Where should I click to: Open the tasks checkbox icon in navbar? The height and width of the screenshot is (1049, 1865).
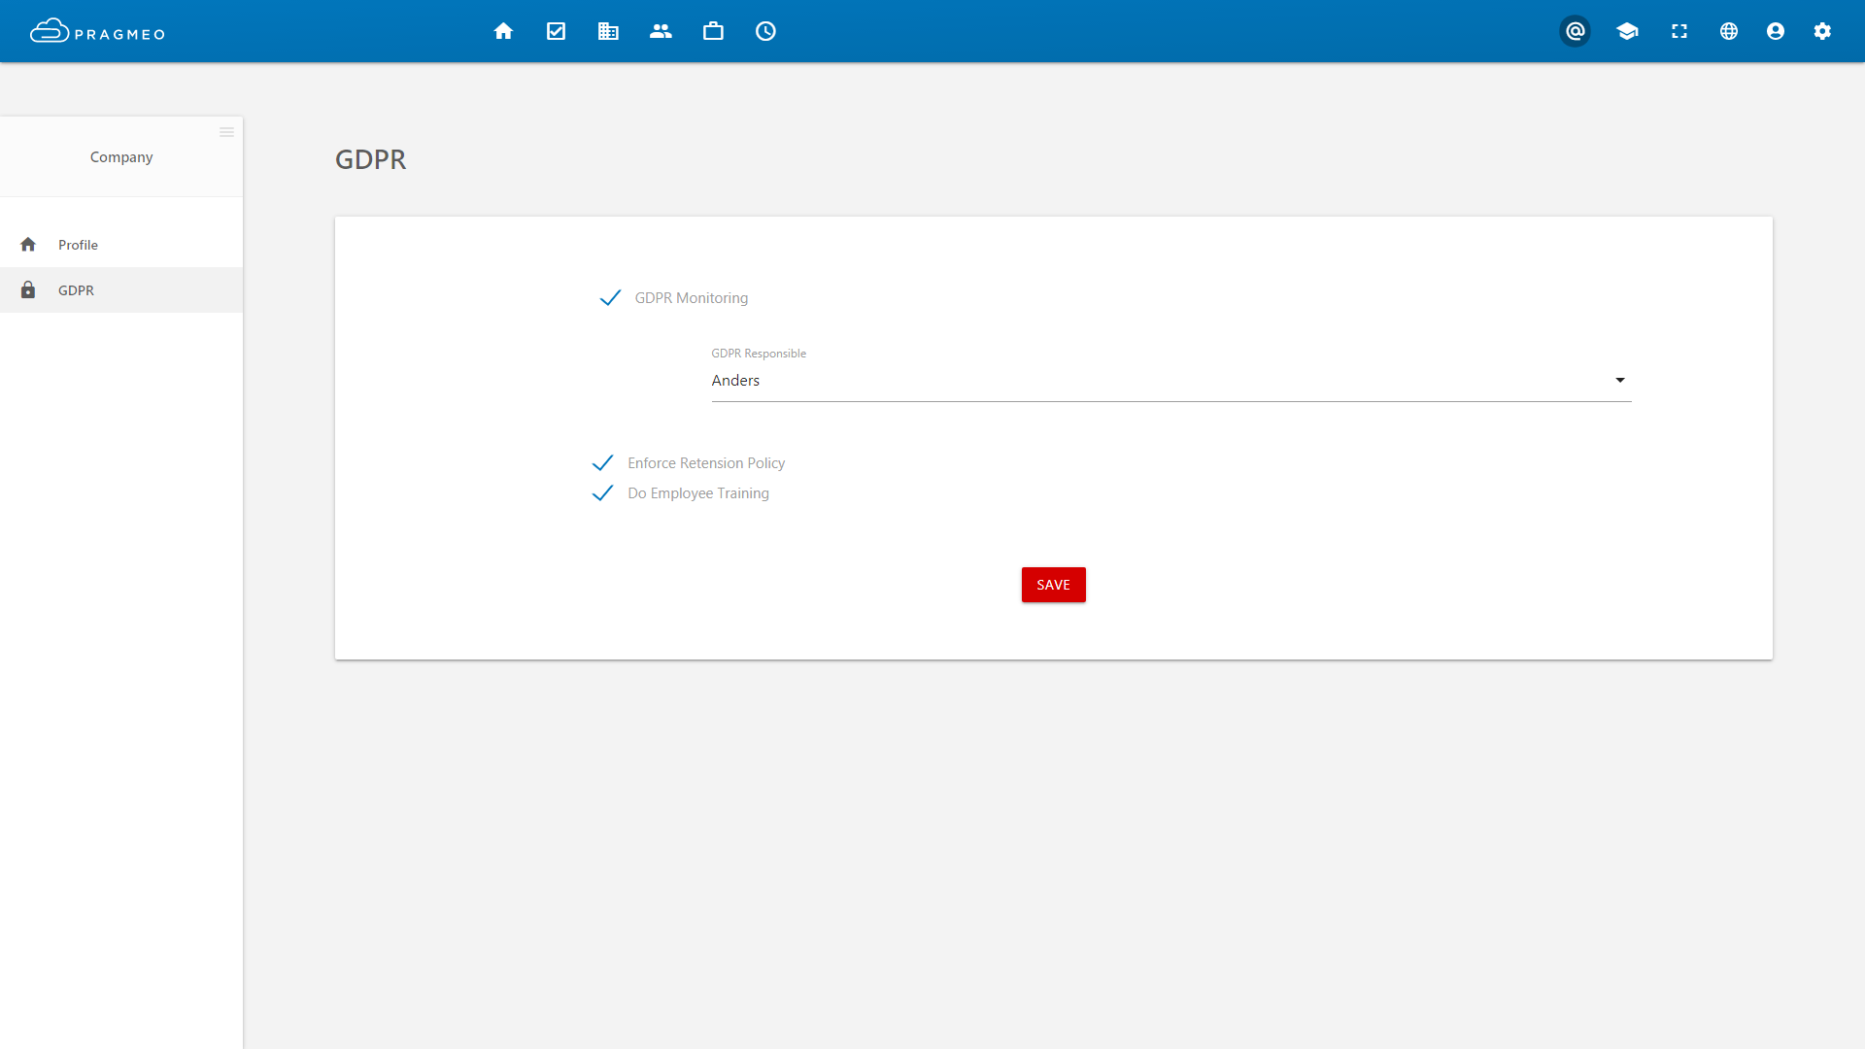(x=556, y=31)
